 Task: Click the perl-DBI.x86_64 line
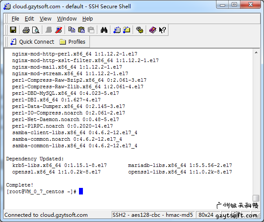[x=56, y=100]
